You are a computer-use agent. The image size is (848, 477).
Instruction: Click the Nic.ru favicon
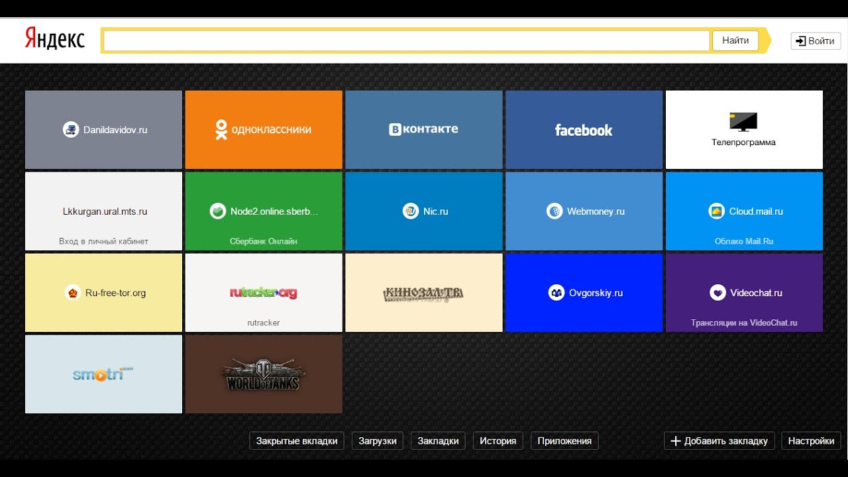click(411, 211)
